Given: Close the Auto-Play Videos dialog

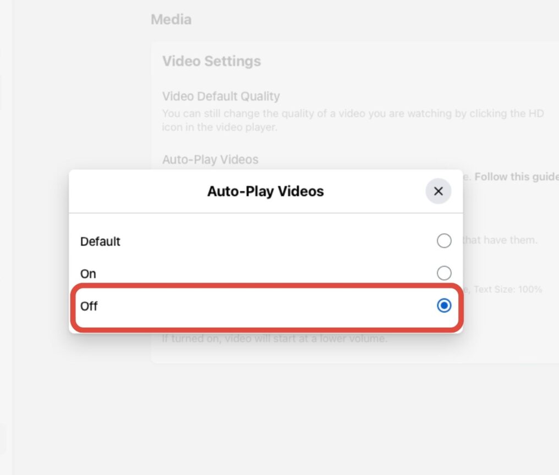Looking at the screenshot, I should pyautogui.click(x=438, y=191).
